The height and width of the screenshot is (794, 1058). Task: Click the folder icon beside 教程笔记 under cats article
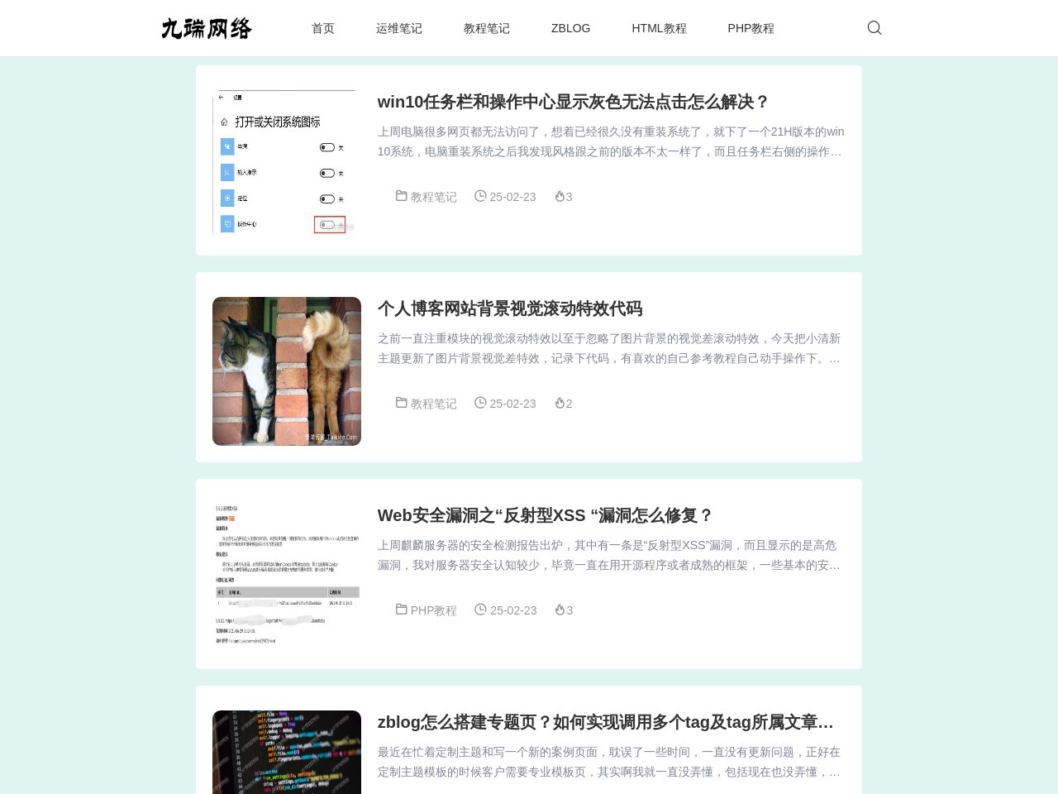click(401, 404)
